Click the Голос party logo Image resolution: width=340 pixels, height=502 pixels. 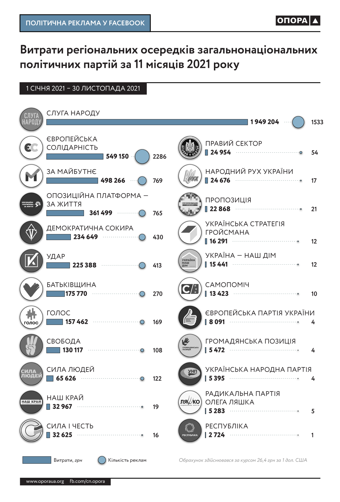31,317
